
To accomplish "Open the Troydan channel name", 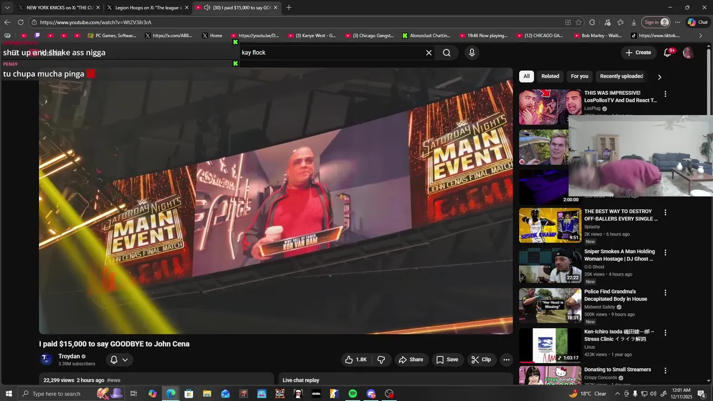I will point(69,356).
